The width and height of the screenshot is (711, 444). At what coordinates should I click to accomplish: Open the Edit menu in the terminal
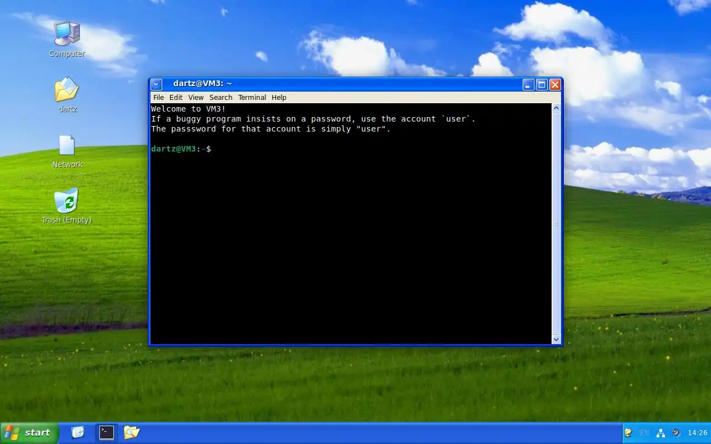tap(176, 97)
